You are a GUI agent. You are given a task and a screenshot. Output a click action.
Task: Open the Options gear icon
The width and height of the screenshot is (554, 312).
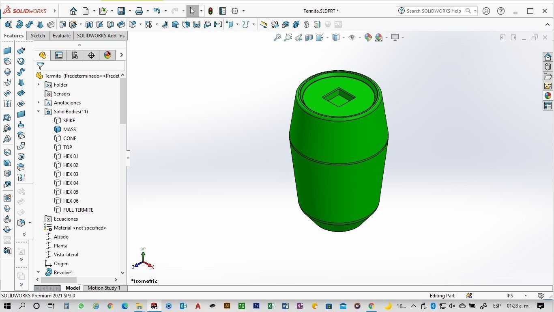tap(235, 11)
